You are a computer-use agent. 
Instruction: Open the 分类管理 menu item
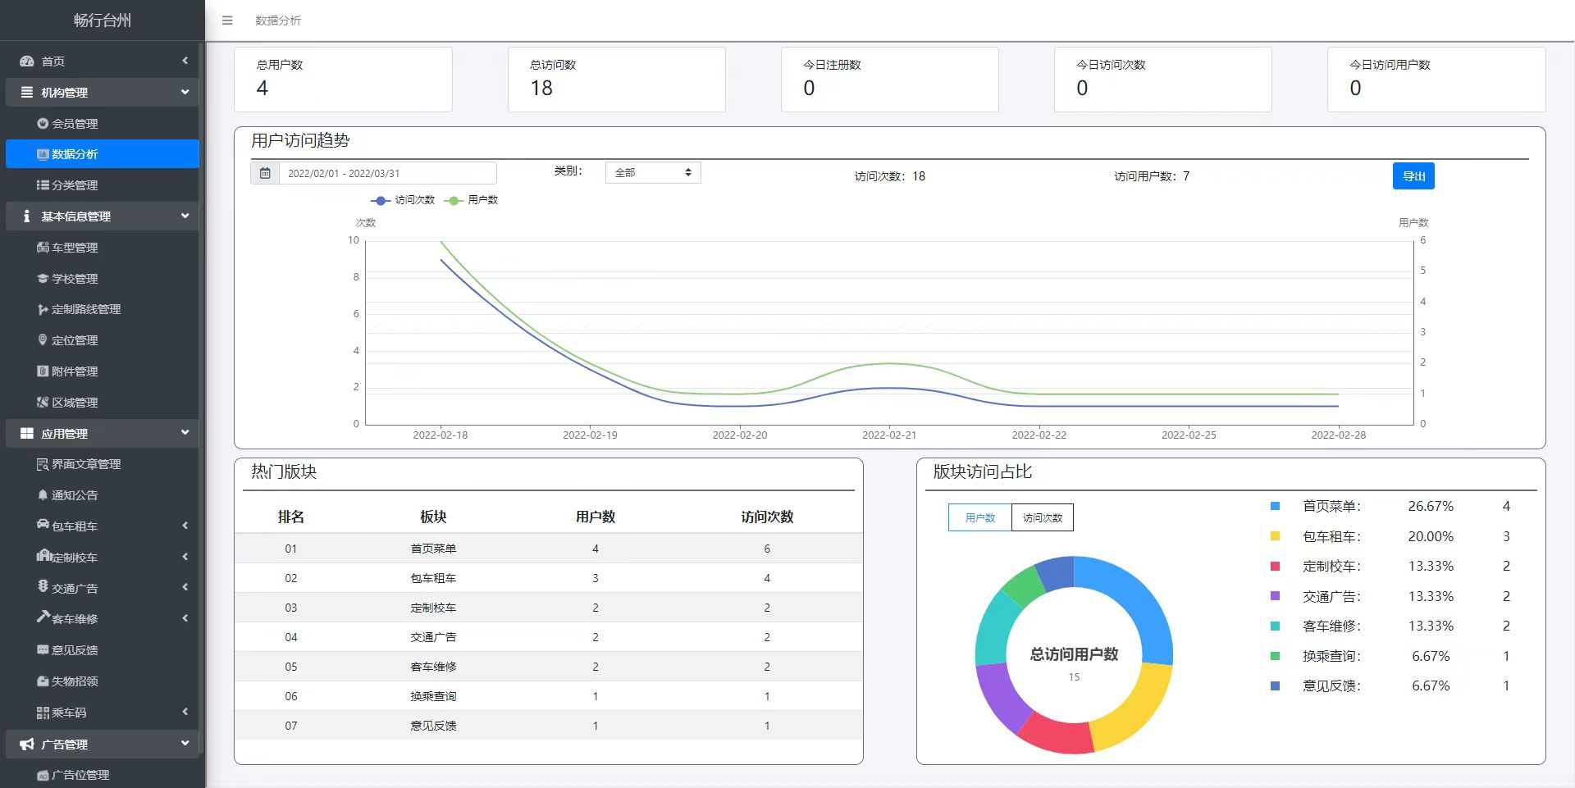103,185
